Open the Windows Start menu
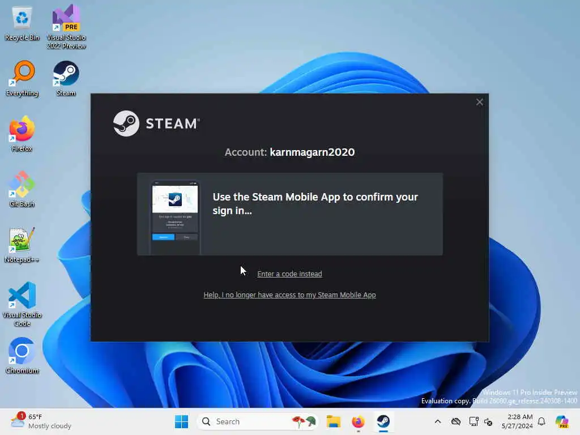The width and height of the screenshot is (580, 435). pos(181,421)
